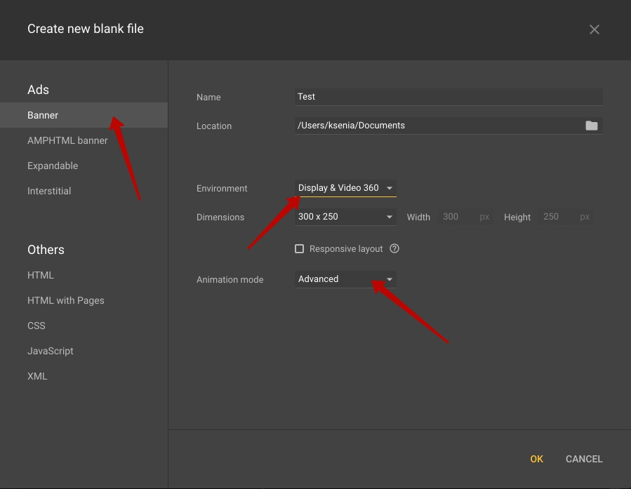The height and width of the screenshot is (489, 631).
Task: Select HTML under Others
Action: (41, 275)
